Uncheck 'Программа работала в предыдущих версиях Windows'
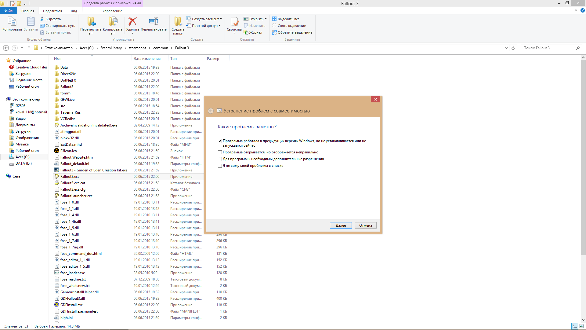The width and height of the screenshot is (586, 330). [220, 141]
